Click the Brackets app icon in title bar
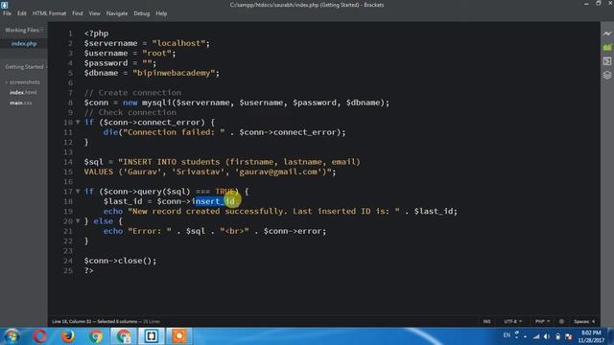614x345 pixels. (4, 5)
